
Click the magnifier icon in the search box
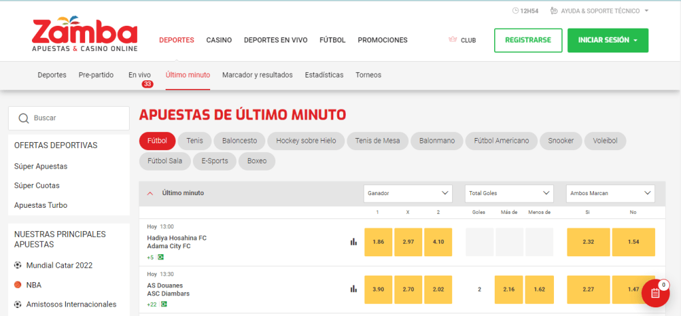click(x=24, y=118)
